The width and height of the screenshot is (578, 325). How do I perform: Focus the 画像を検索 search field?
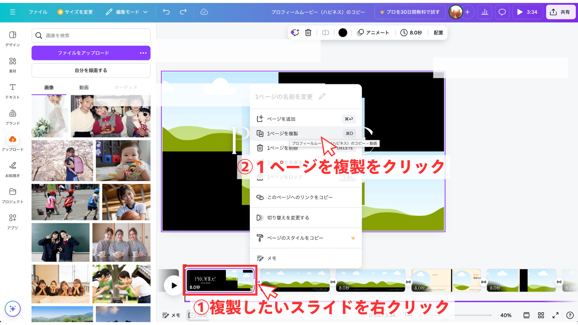tap(91, 36)
